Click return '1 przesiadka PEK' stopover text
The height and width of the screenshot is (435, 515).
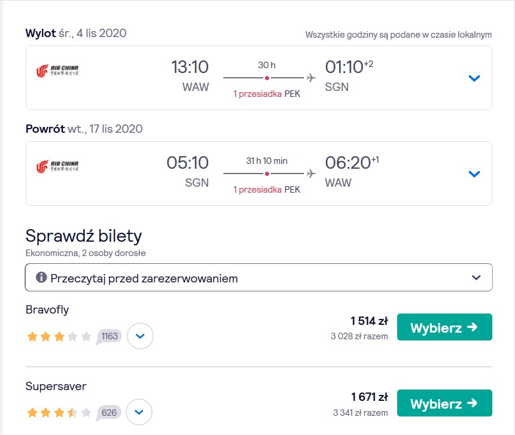(x=267, y=190)
